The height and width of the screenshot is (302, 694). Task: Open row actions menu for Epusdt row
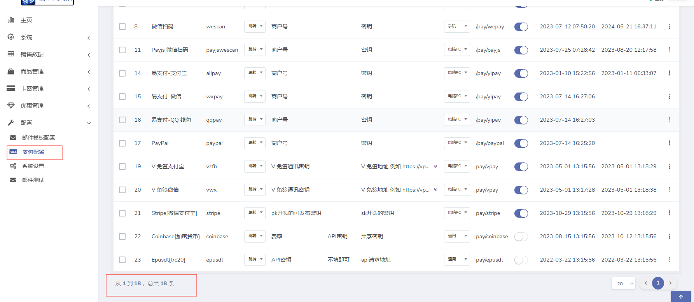point(669,260)
